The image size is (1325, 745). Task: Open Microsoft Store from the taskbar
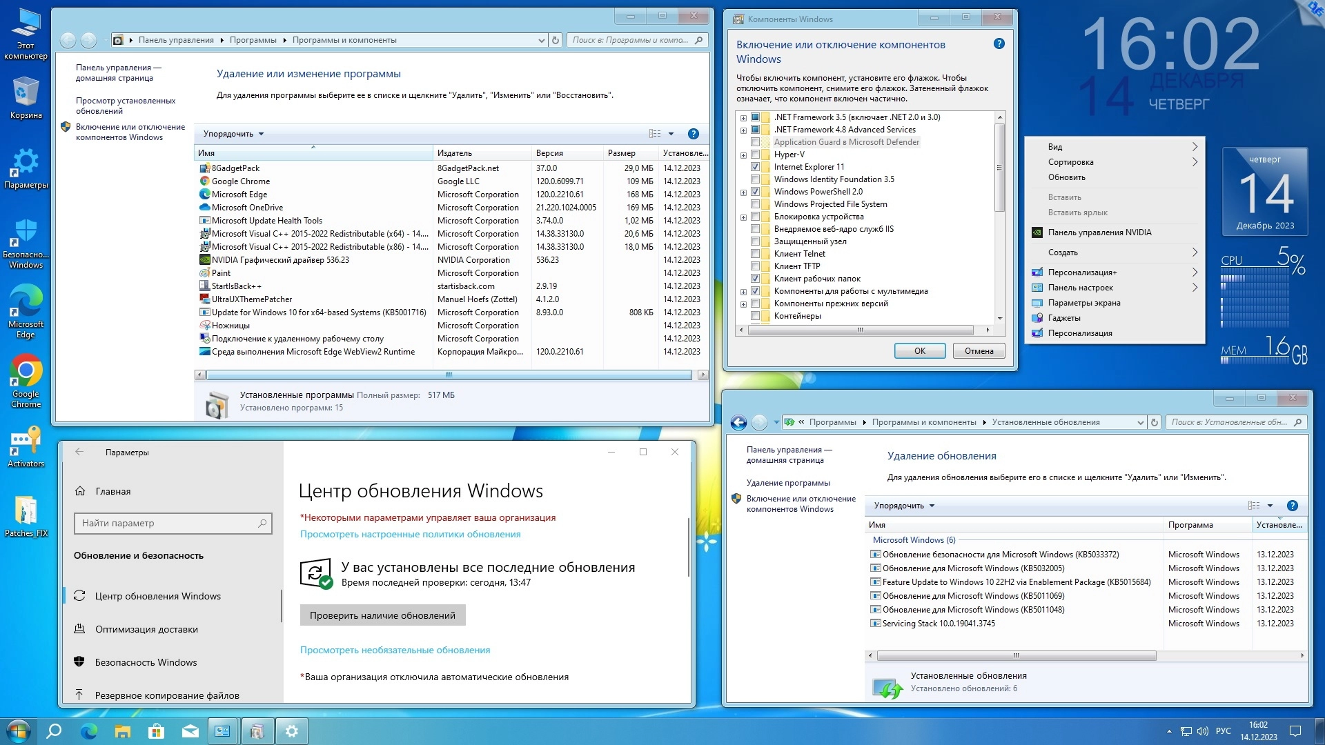click(x=157, y=731)
